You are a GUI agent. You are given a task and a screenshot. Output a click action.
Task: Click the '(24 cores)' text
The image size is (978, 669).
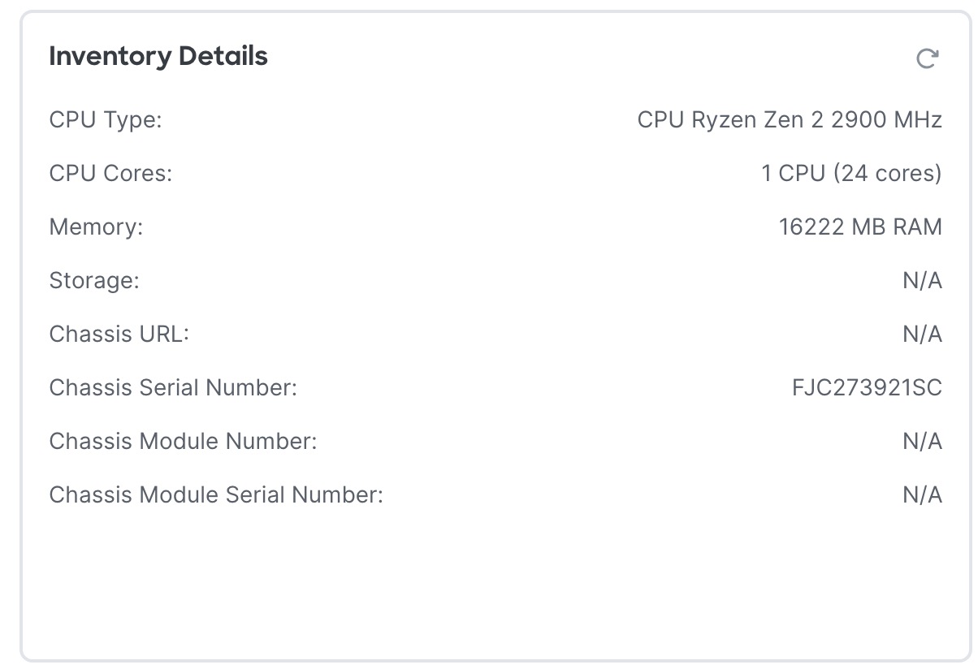(x=887, y=174)
